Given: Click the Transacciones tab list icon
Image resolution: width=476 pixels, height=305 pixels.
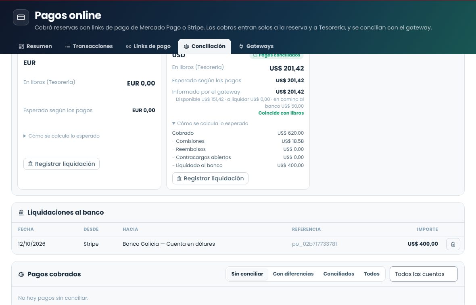Looking at the screenshot, I should point(68,46).
